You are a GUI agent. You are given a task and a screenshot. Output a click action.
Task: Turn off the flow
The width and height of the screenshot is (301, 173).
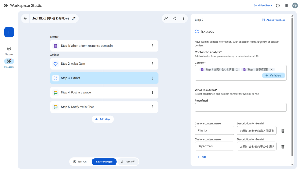tap(128, 162)
